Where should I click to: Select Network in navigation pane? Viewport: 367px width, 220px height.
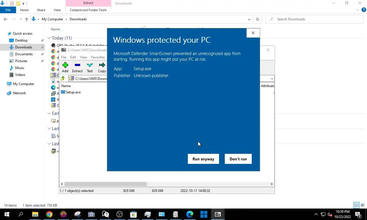[19, 93]
